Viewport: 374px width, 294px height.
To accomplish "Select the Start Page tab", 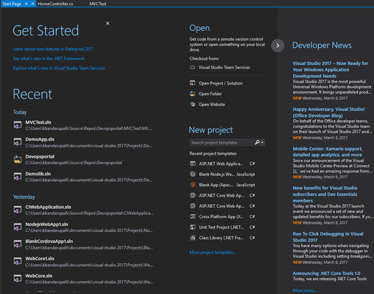I will click(12, 4).
